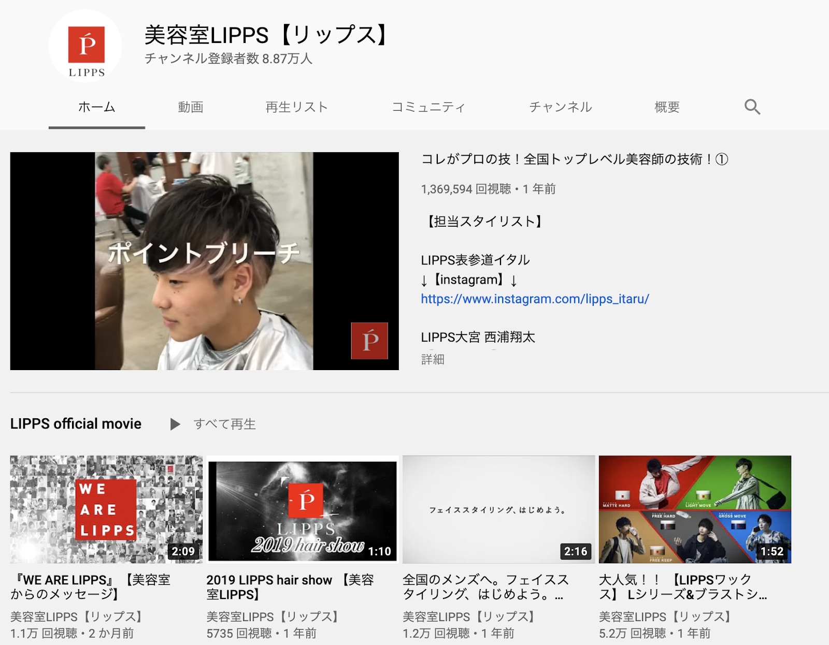Click the red LIPPS watermark on featured video
The height and width of the screenshot is (645, 829).
pos(369,341)
